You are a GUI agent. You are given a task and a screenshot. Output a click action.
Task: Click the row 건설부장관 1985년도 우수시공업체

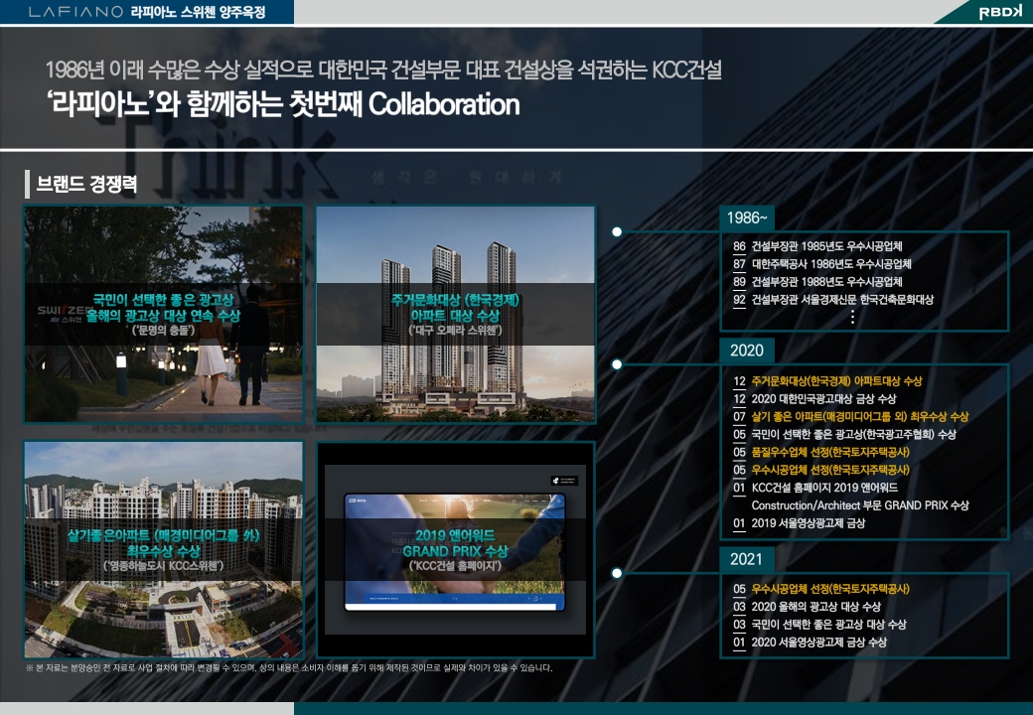[x=817, y=246]
